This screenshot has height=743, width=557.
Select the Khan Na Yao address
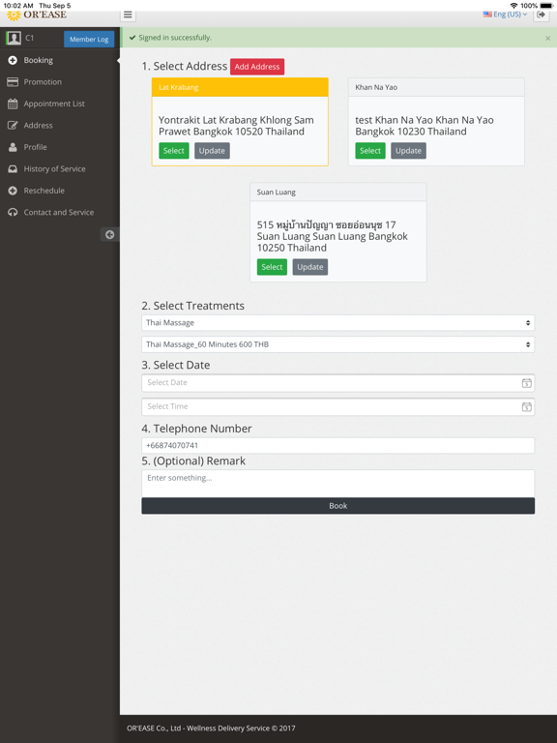(x=370, y=151)
